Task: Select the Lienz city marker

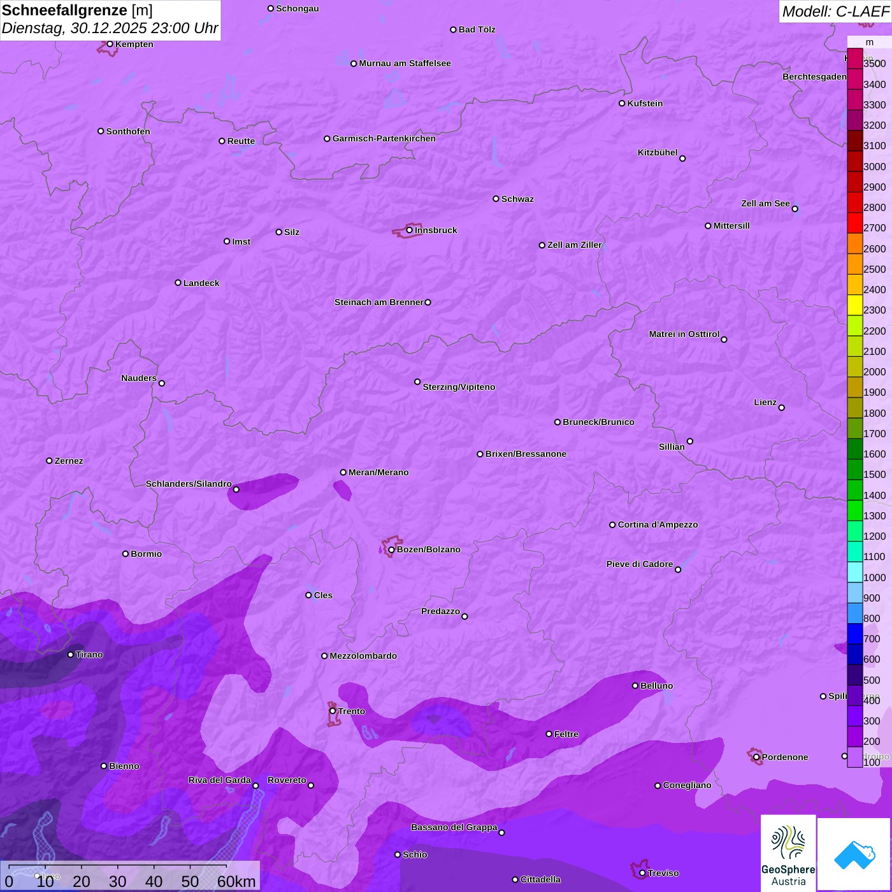Action: click(782, 408)
